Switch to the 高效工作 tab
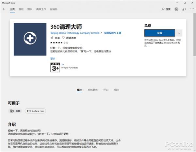This screenshot has height=152, width=196. (x=41, y=9)
